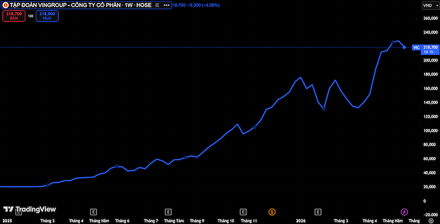Image resolution: width=440 pixels, height=224 pixels.
Task: Click the hollow point marker at the Tháng 6 peak
Action: 117,166
